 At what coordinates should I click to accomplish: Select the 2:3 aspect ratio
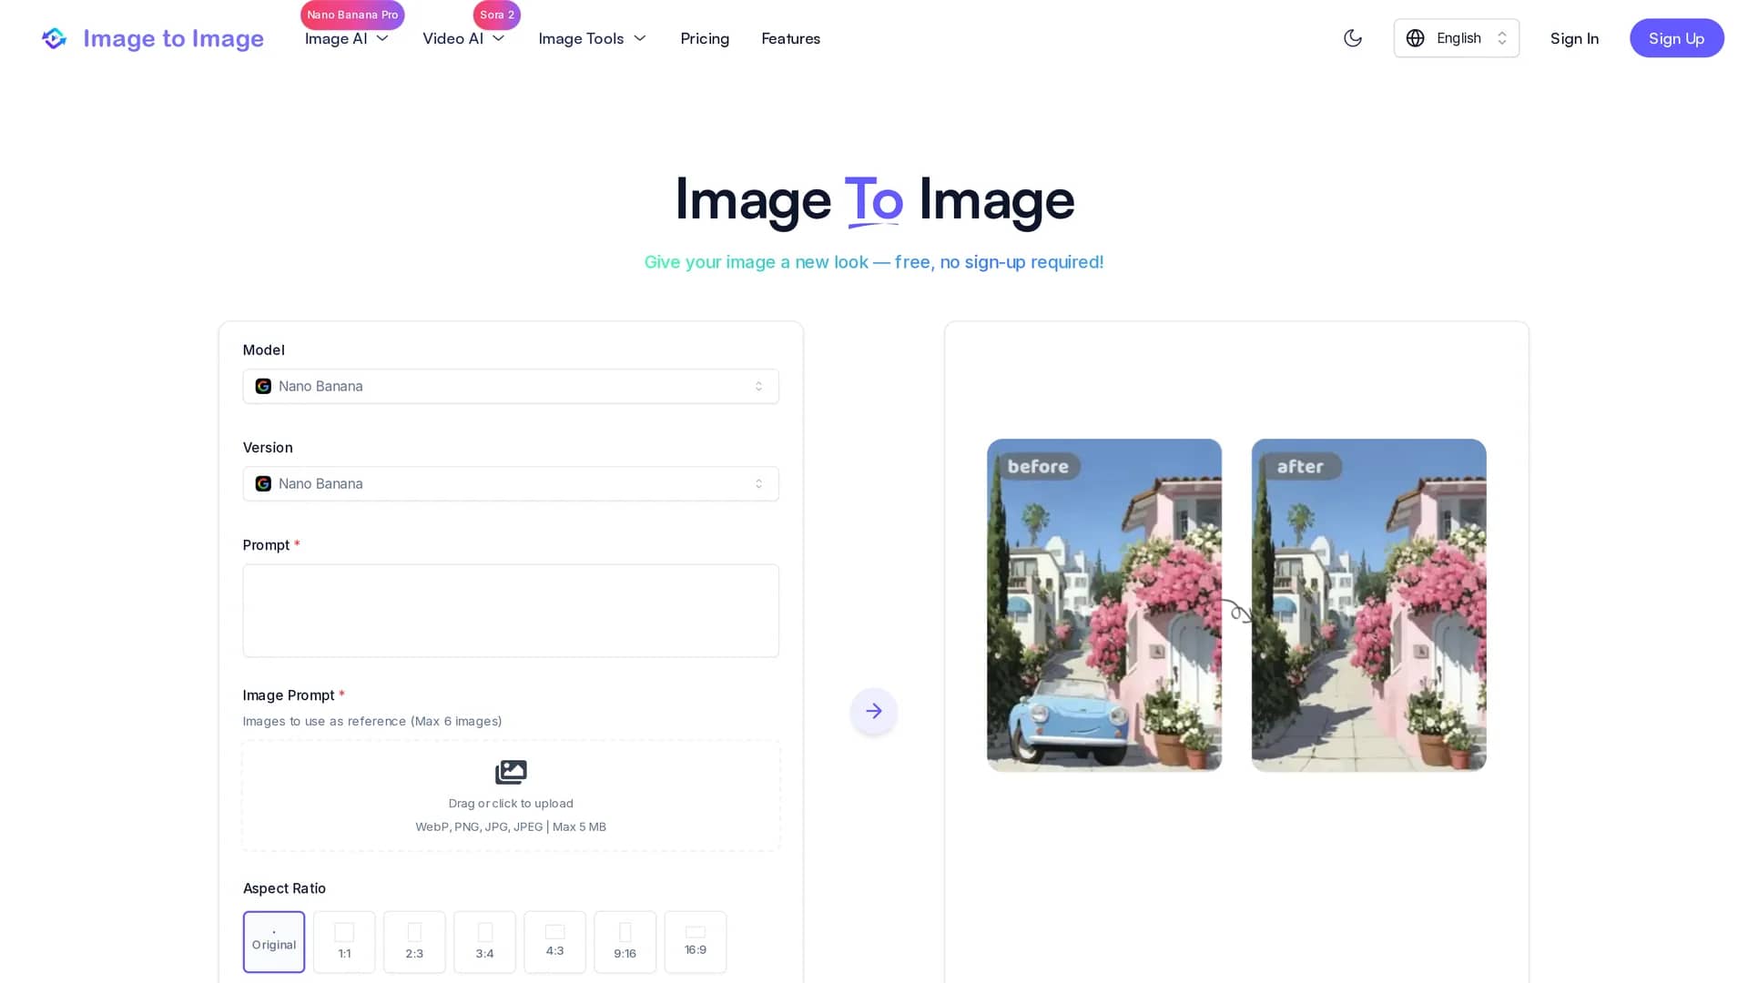pos(414,942)
